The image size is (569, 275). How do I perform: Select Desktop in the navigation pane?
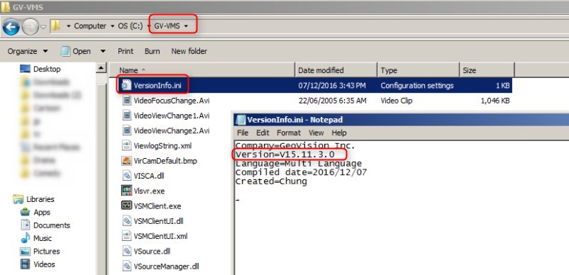tap(47, 69)
